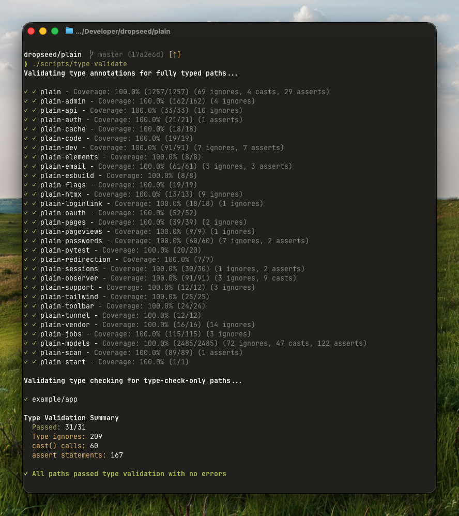Click the window title .../Developer/dropseed/plain

(x=123, y=31)
